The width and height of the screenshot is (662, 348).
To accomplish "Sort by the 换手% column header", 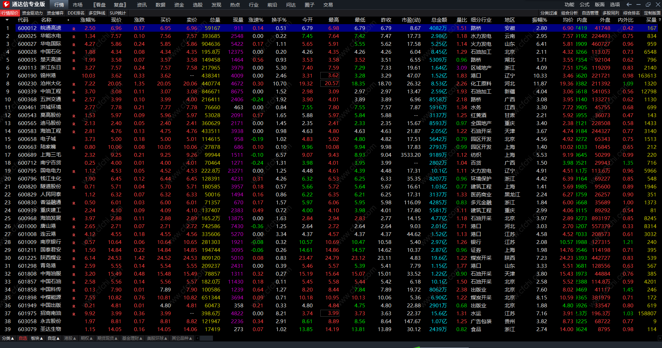I will pyautogui.click(x=279, y=20).
